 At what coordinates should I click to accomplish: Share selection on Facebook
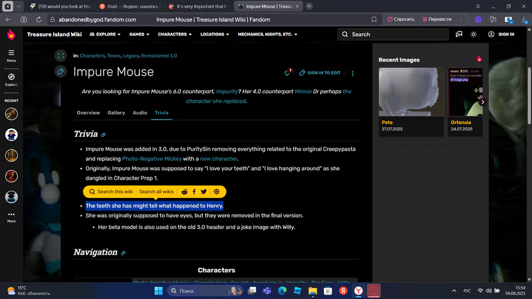pyautogui.click(x=194, y=192)
